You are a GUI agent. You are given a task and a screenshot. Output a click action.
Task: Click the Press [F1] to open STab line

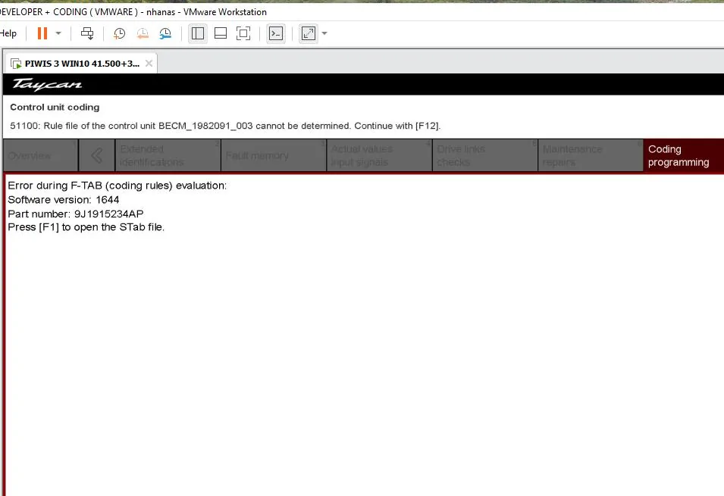tap(86, 227)
